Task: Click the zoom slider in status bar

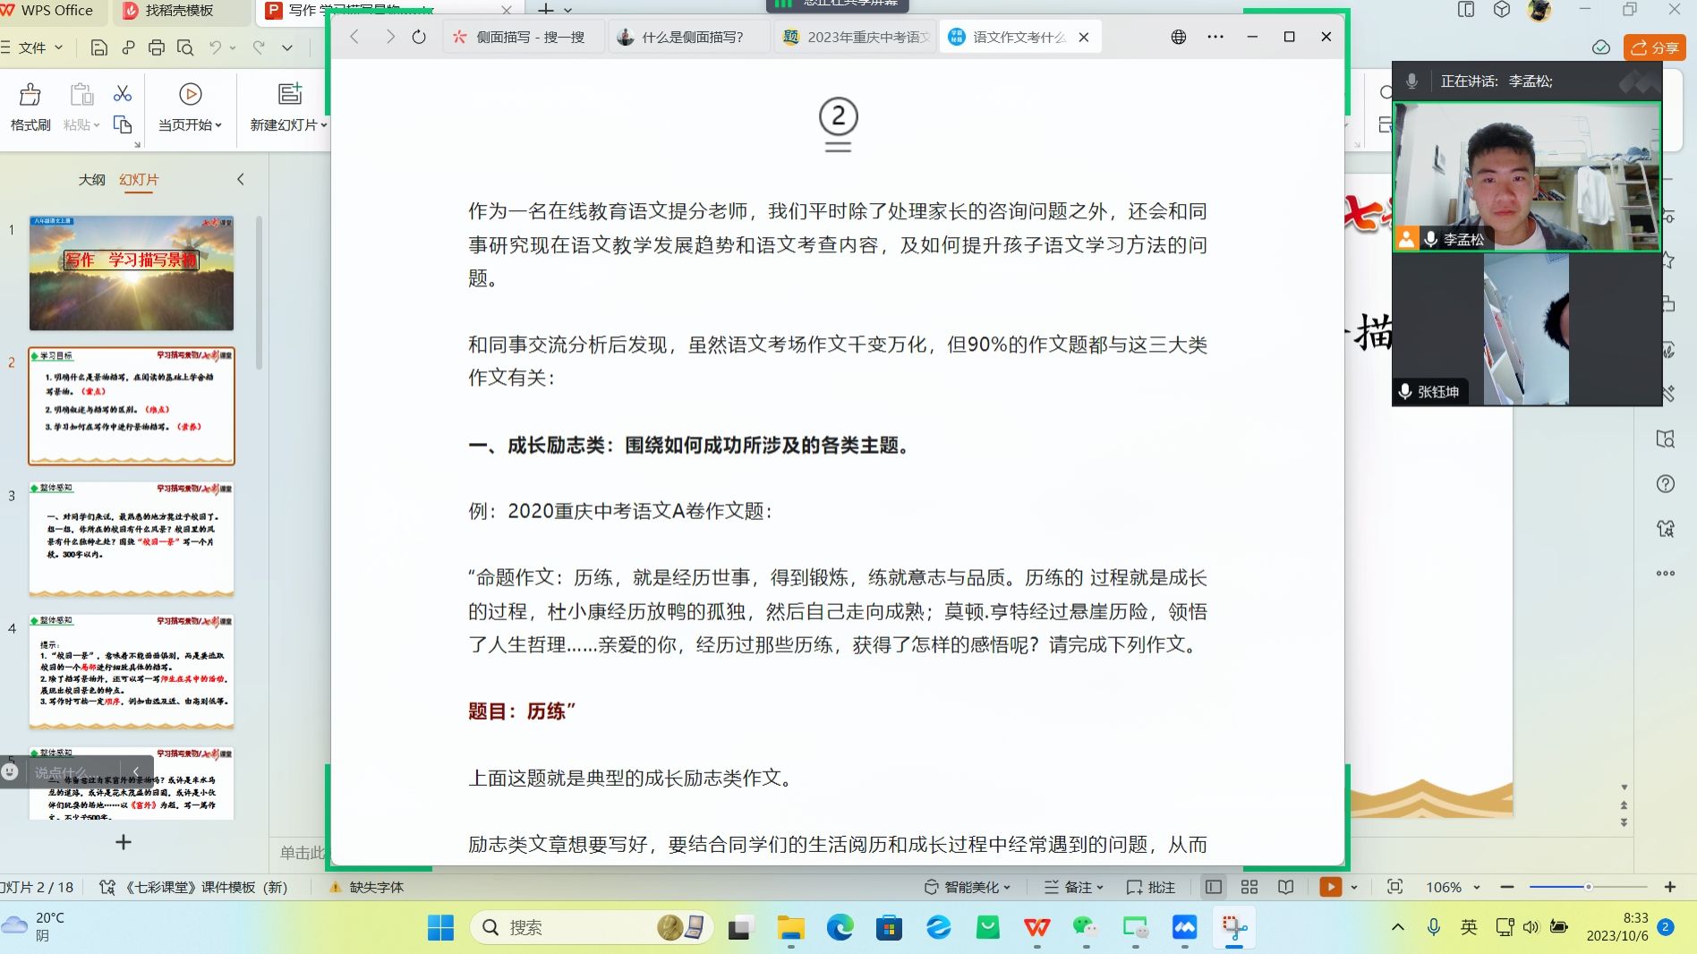Action: pyautogui.click(x=1588, y=887)
